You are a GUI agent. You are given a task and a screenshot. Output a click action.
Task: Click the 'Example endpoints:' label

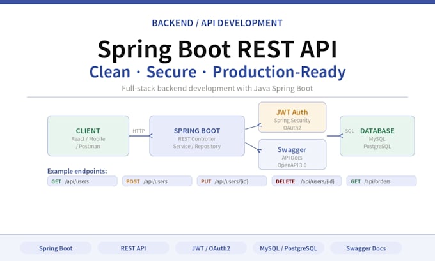click(x=77, y=171)
